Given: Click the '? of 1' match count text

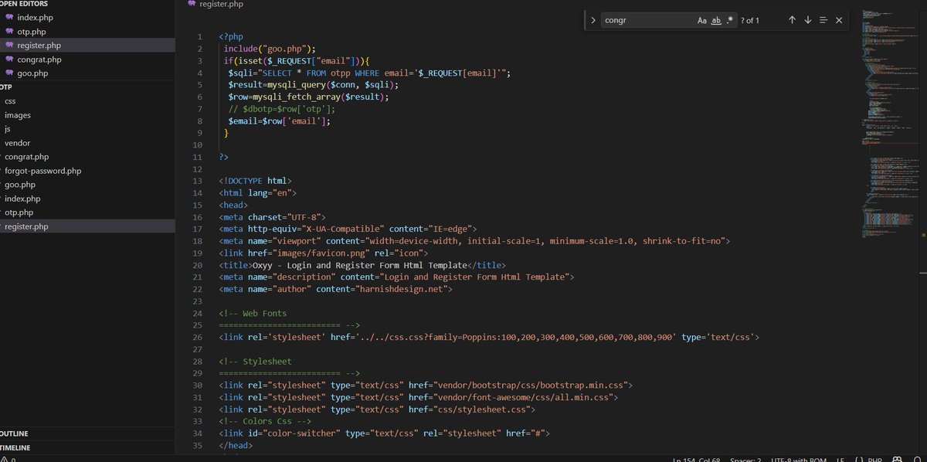Looking at the screenshot, I should 749,20.
